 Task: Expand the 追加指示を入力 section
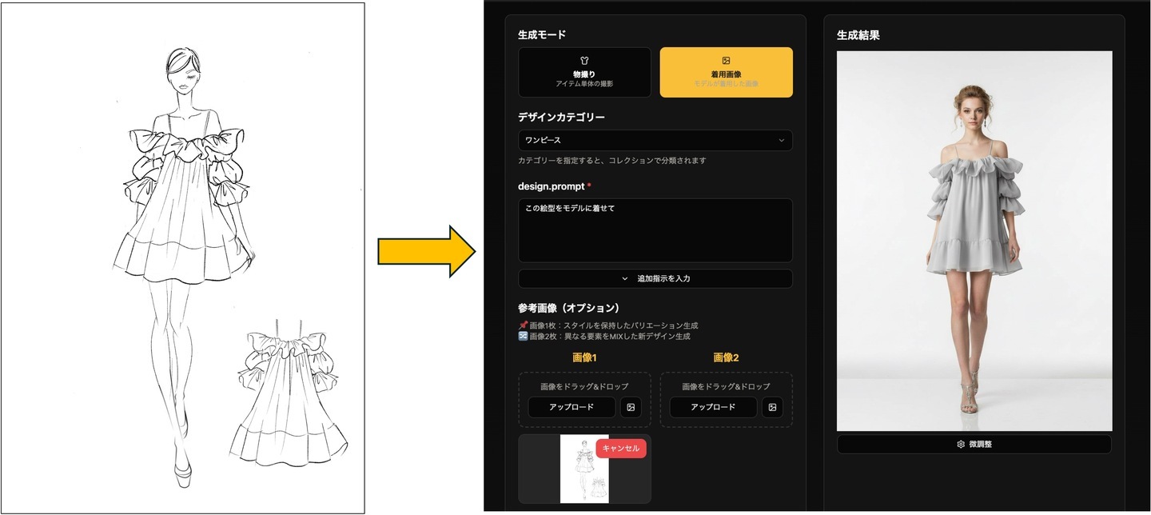point(655,278)
